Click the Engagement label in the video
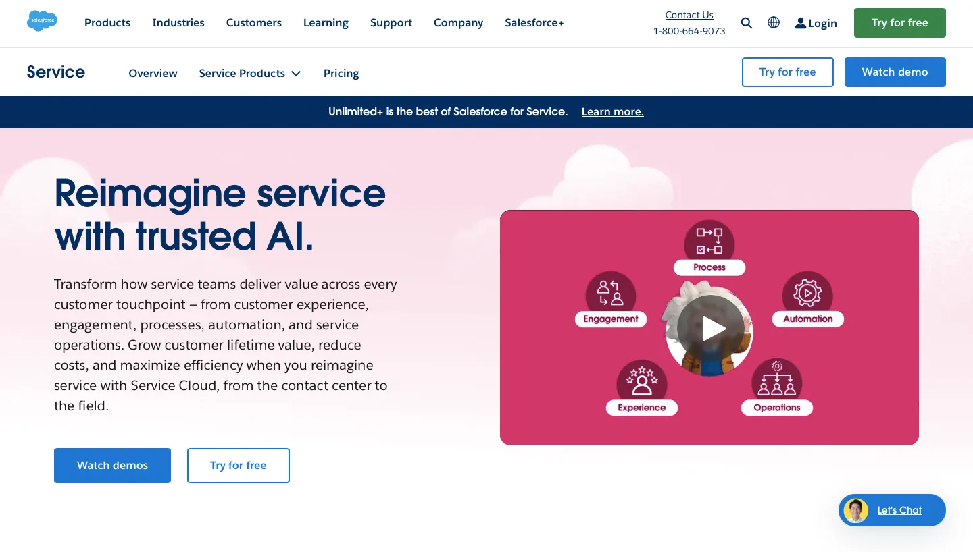 (x=611, y=319)
